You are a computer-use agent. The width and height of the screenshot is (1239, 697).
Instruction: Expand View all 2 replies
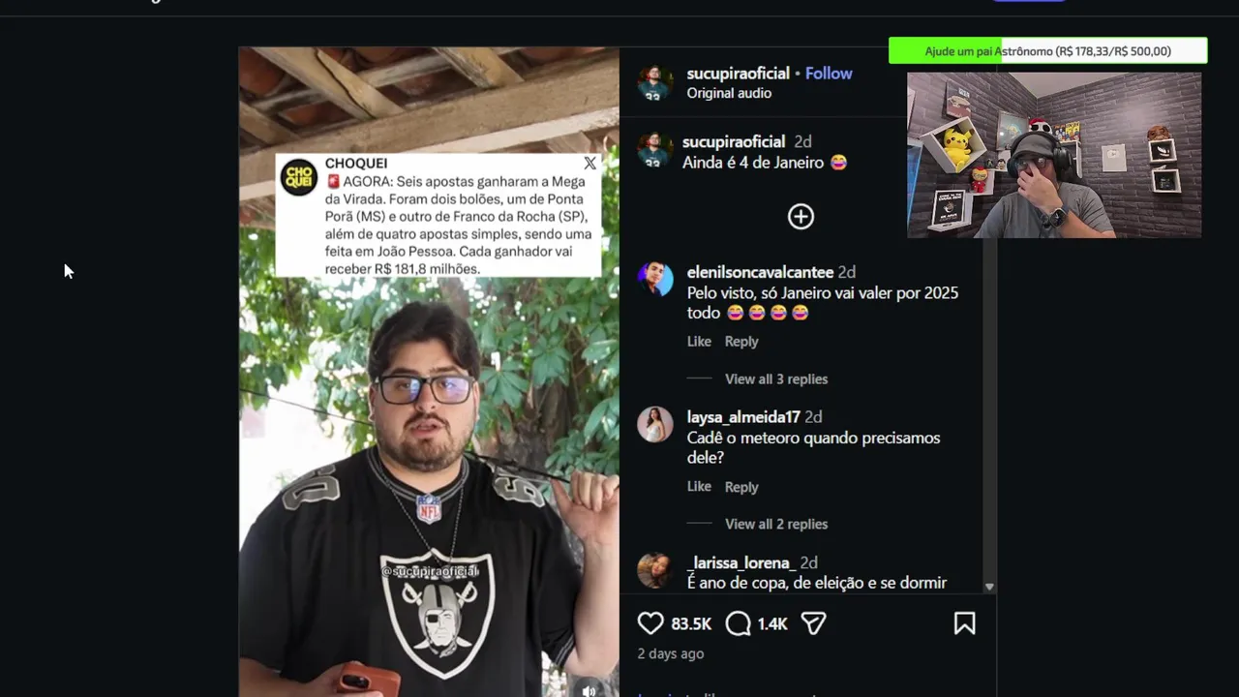776,524
